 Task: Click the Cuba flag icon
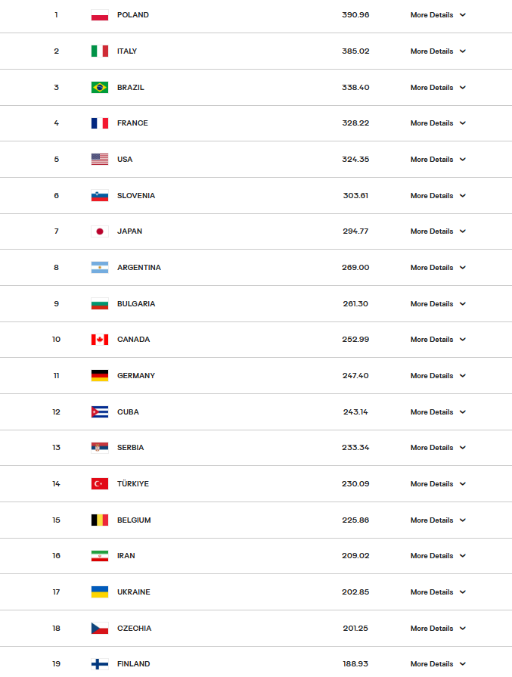tap(100, 412)
